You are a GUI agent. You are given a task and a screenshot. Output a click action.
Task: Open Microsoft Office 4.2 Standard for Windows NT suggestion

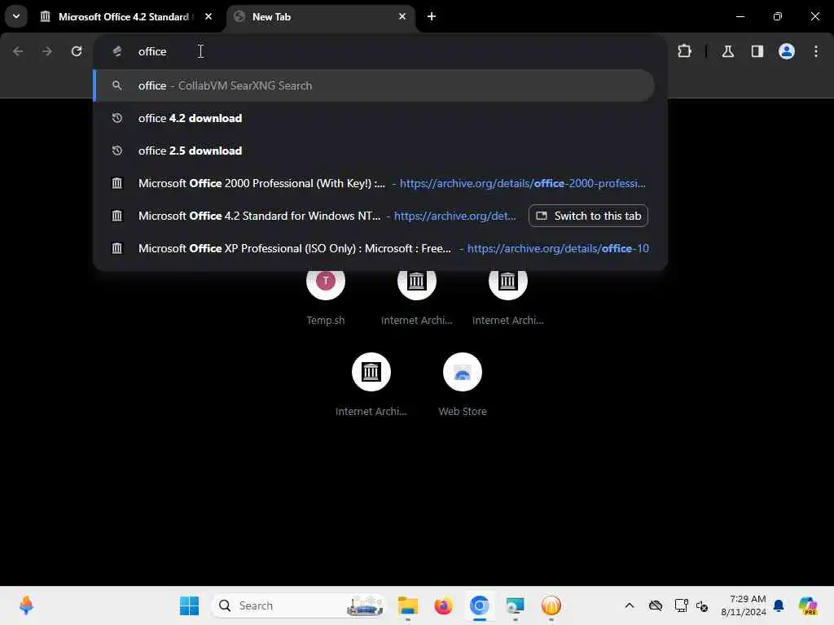click(x=309, y=216)
